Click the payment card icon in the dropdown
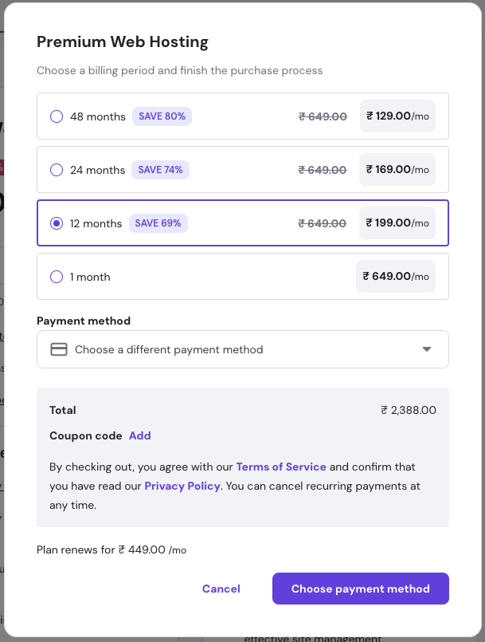 pyautogui.click(x=58, y=349)
